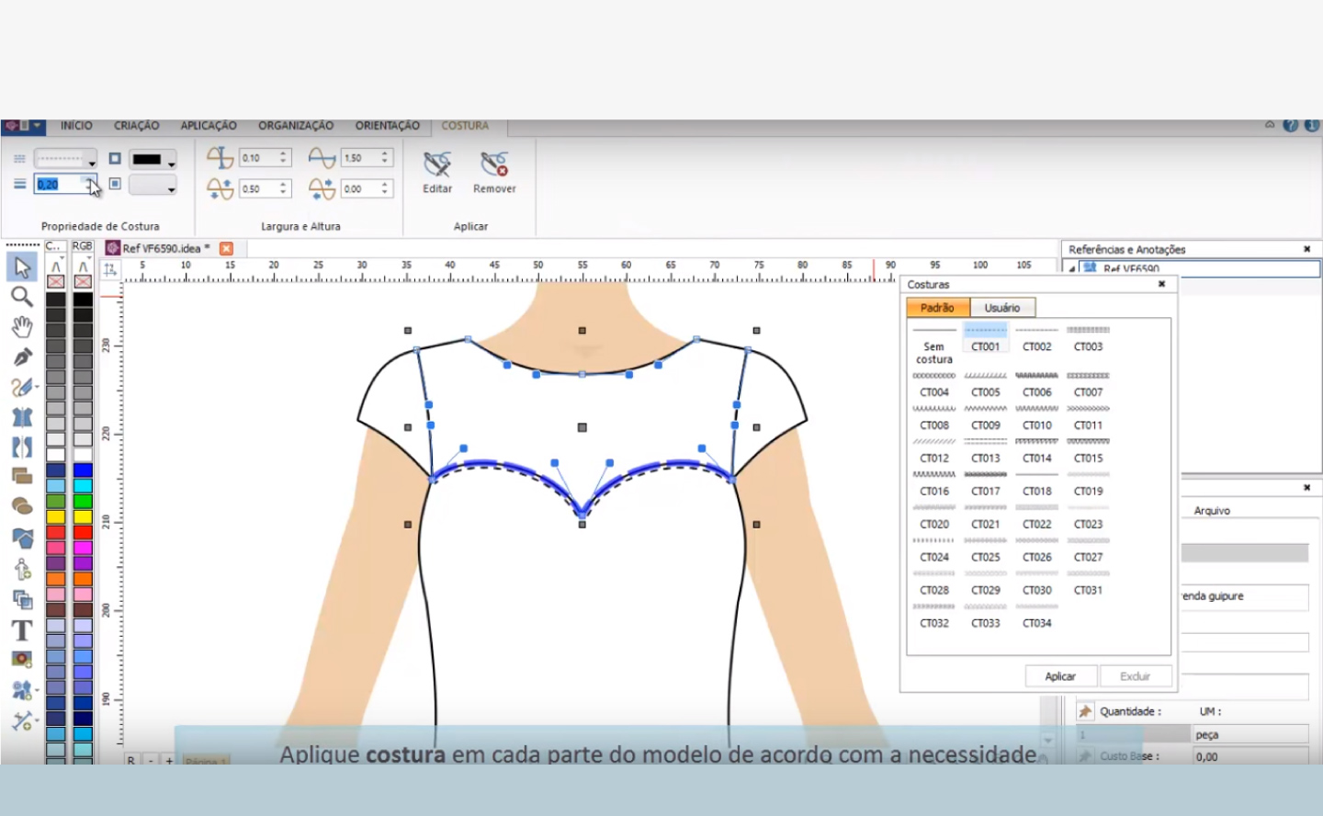
Task: Click the Remover stitch button
Action: pyautogui.click(x=494, y=173)
